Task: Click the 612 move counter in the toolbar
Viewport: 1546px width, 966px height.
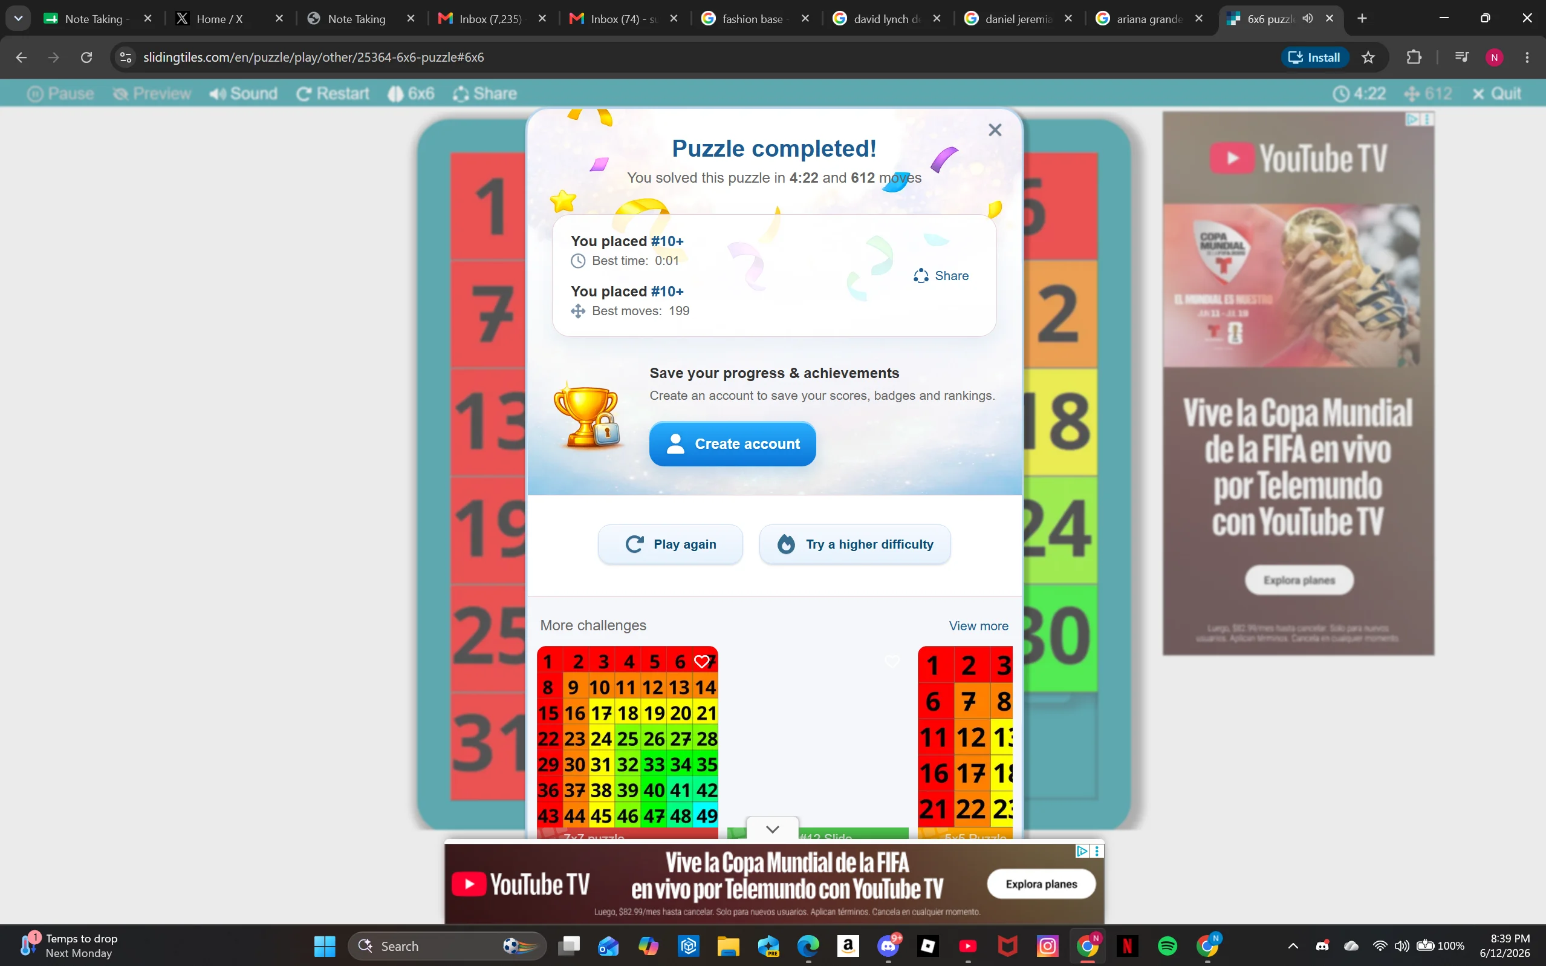Action: [x=1428, y=93]
